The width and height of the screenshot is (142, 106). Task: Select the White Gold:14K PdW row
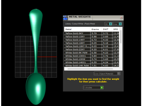click(92, 65)
